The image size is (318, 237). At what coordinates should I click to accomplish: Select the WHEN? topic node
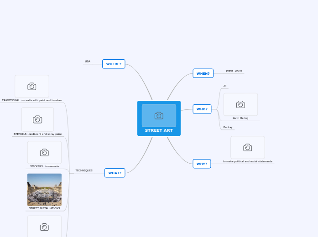click(203, 73)
